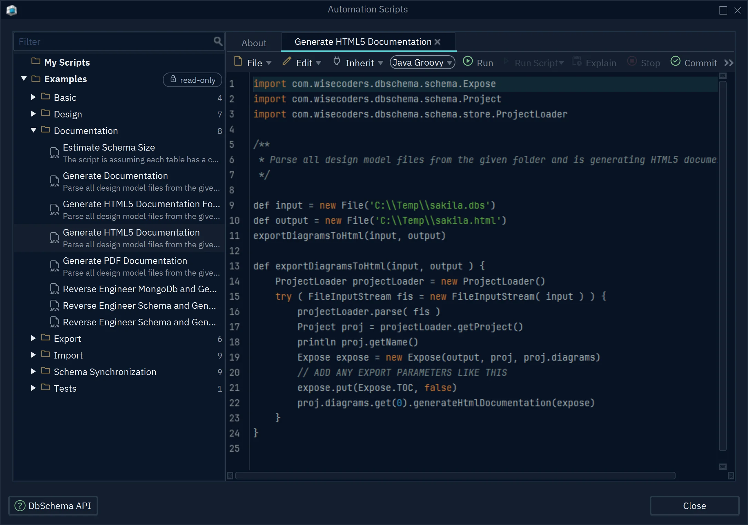Switch to the About tab
The height and width of the screenshot is (525, 748).
254,43
